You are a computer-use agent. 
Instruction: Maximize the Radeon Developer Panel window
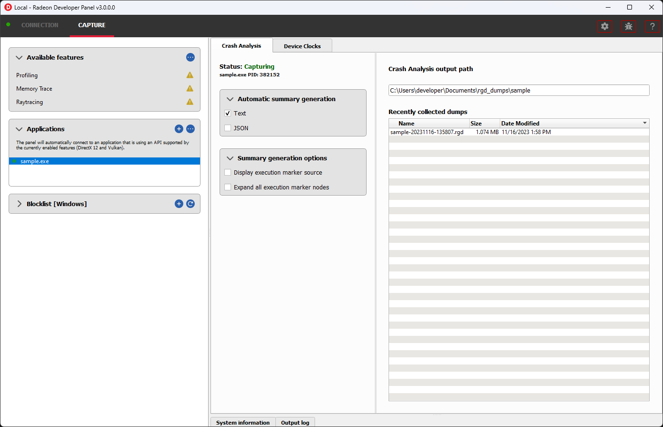tap(630, 7)
